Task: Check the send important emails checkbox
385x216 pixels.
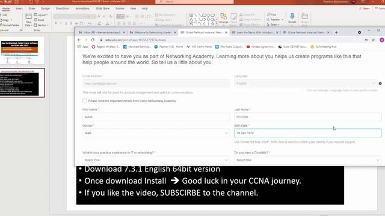Action: pyautogui.click(x=85, y=101)
